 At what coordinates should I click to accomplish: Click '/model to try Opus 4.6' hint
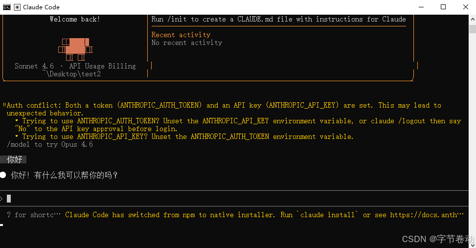[x=50, y=144]
